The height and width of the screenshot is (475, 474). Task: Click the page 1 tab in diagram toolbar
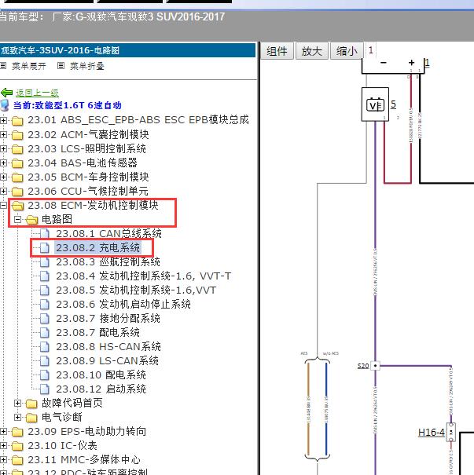[370, 50]
